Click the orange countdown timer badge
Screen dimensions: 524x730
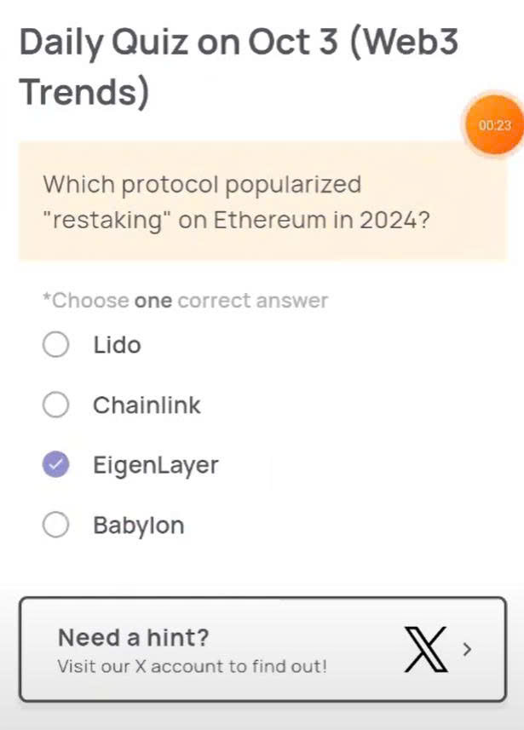[494, 125]
